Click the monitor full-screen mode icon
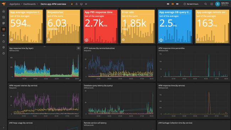Viewport: 231px width, 130px height. 81,4
